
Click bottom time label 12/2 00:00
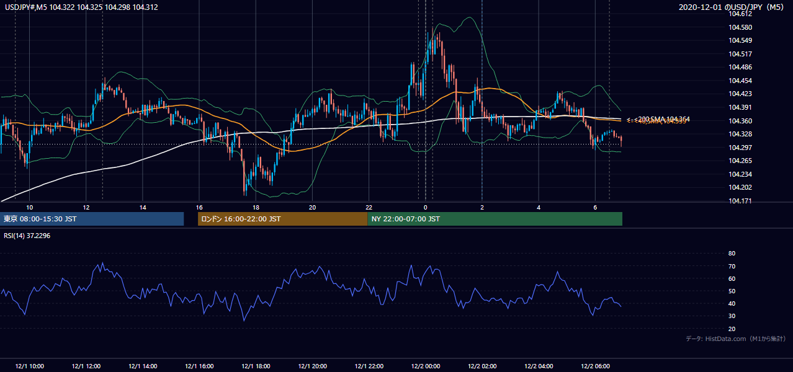pyautogui.click(x=426, y=366)
